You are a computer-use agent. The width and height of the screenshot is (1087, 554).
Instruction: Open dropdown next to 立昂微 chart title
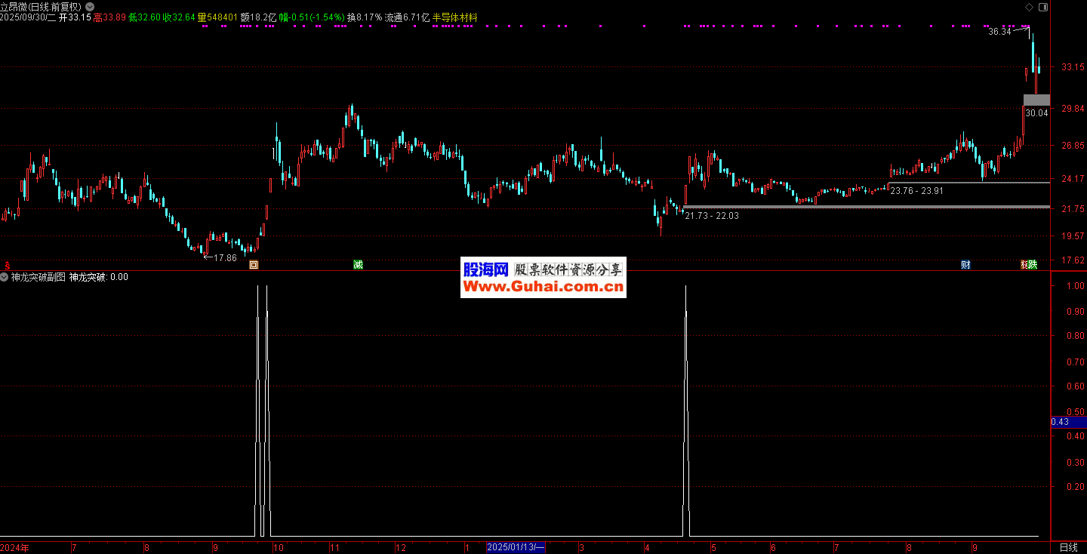(90, 6)
